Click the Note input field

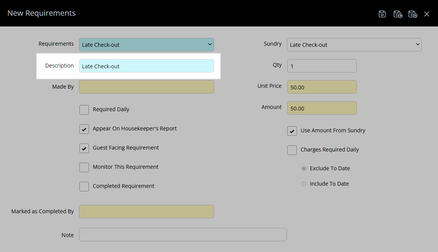tap(183, 235)
